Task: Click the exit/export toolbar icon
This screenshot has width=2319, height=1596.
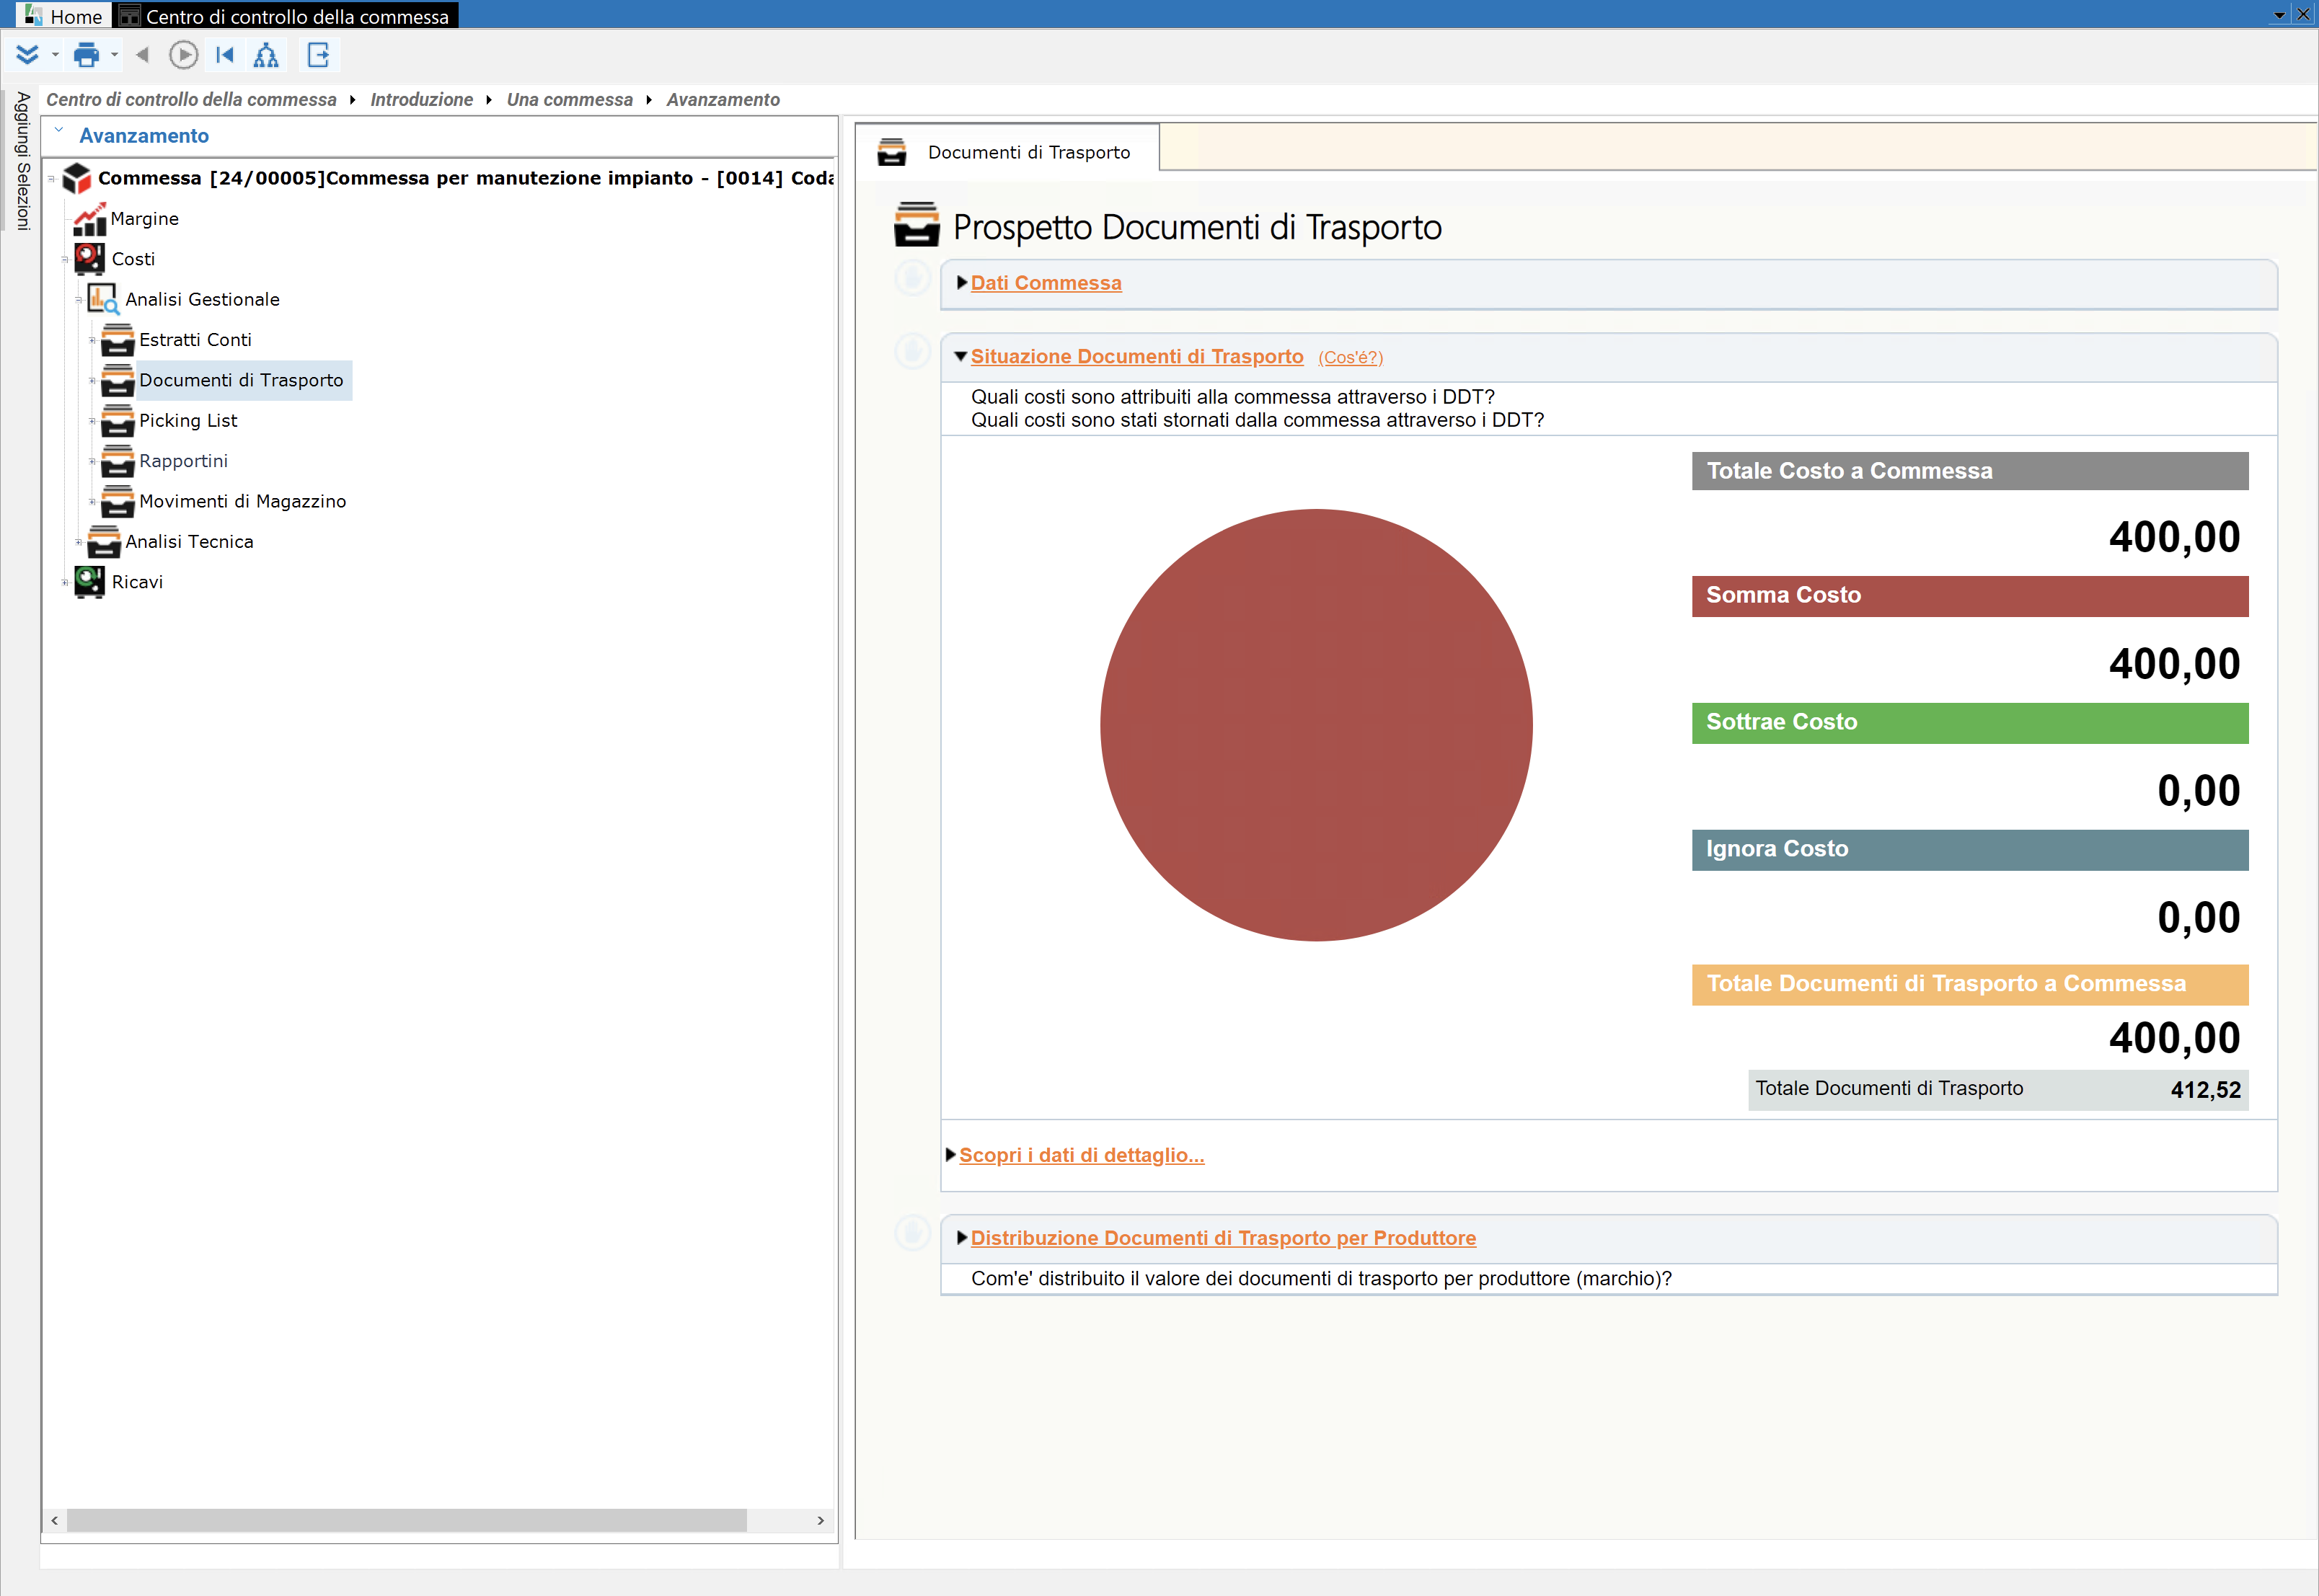Action: pyautogui.click(x=319, y=55)
